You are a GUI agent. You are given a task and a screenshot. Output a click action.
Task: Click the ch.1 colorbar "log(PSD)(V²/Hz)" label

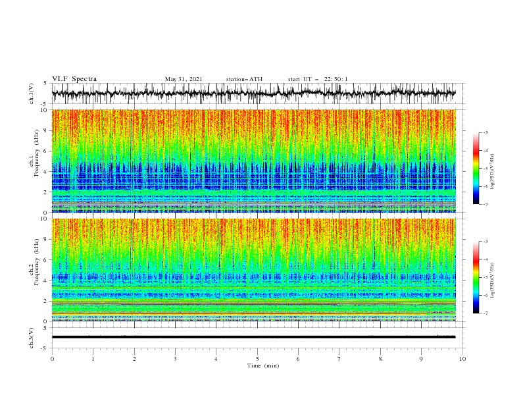tap(492, 172)
